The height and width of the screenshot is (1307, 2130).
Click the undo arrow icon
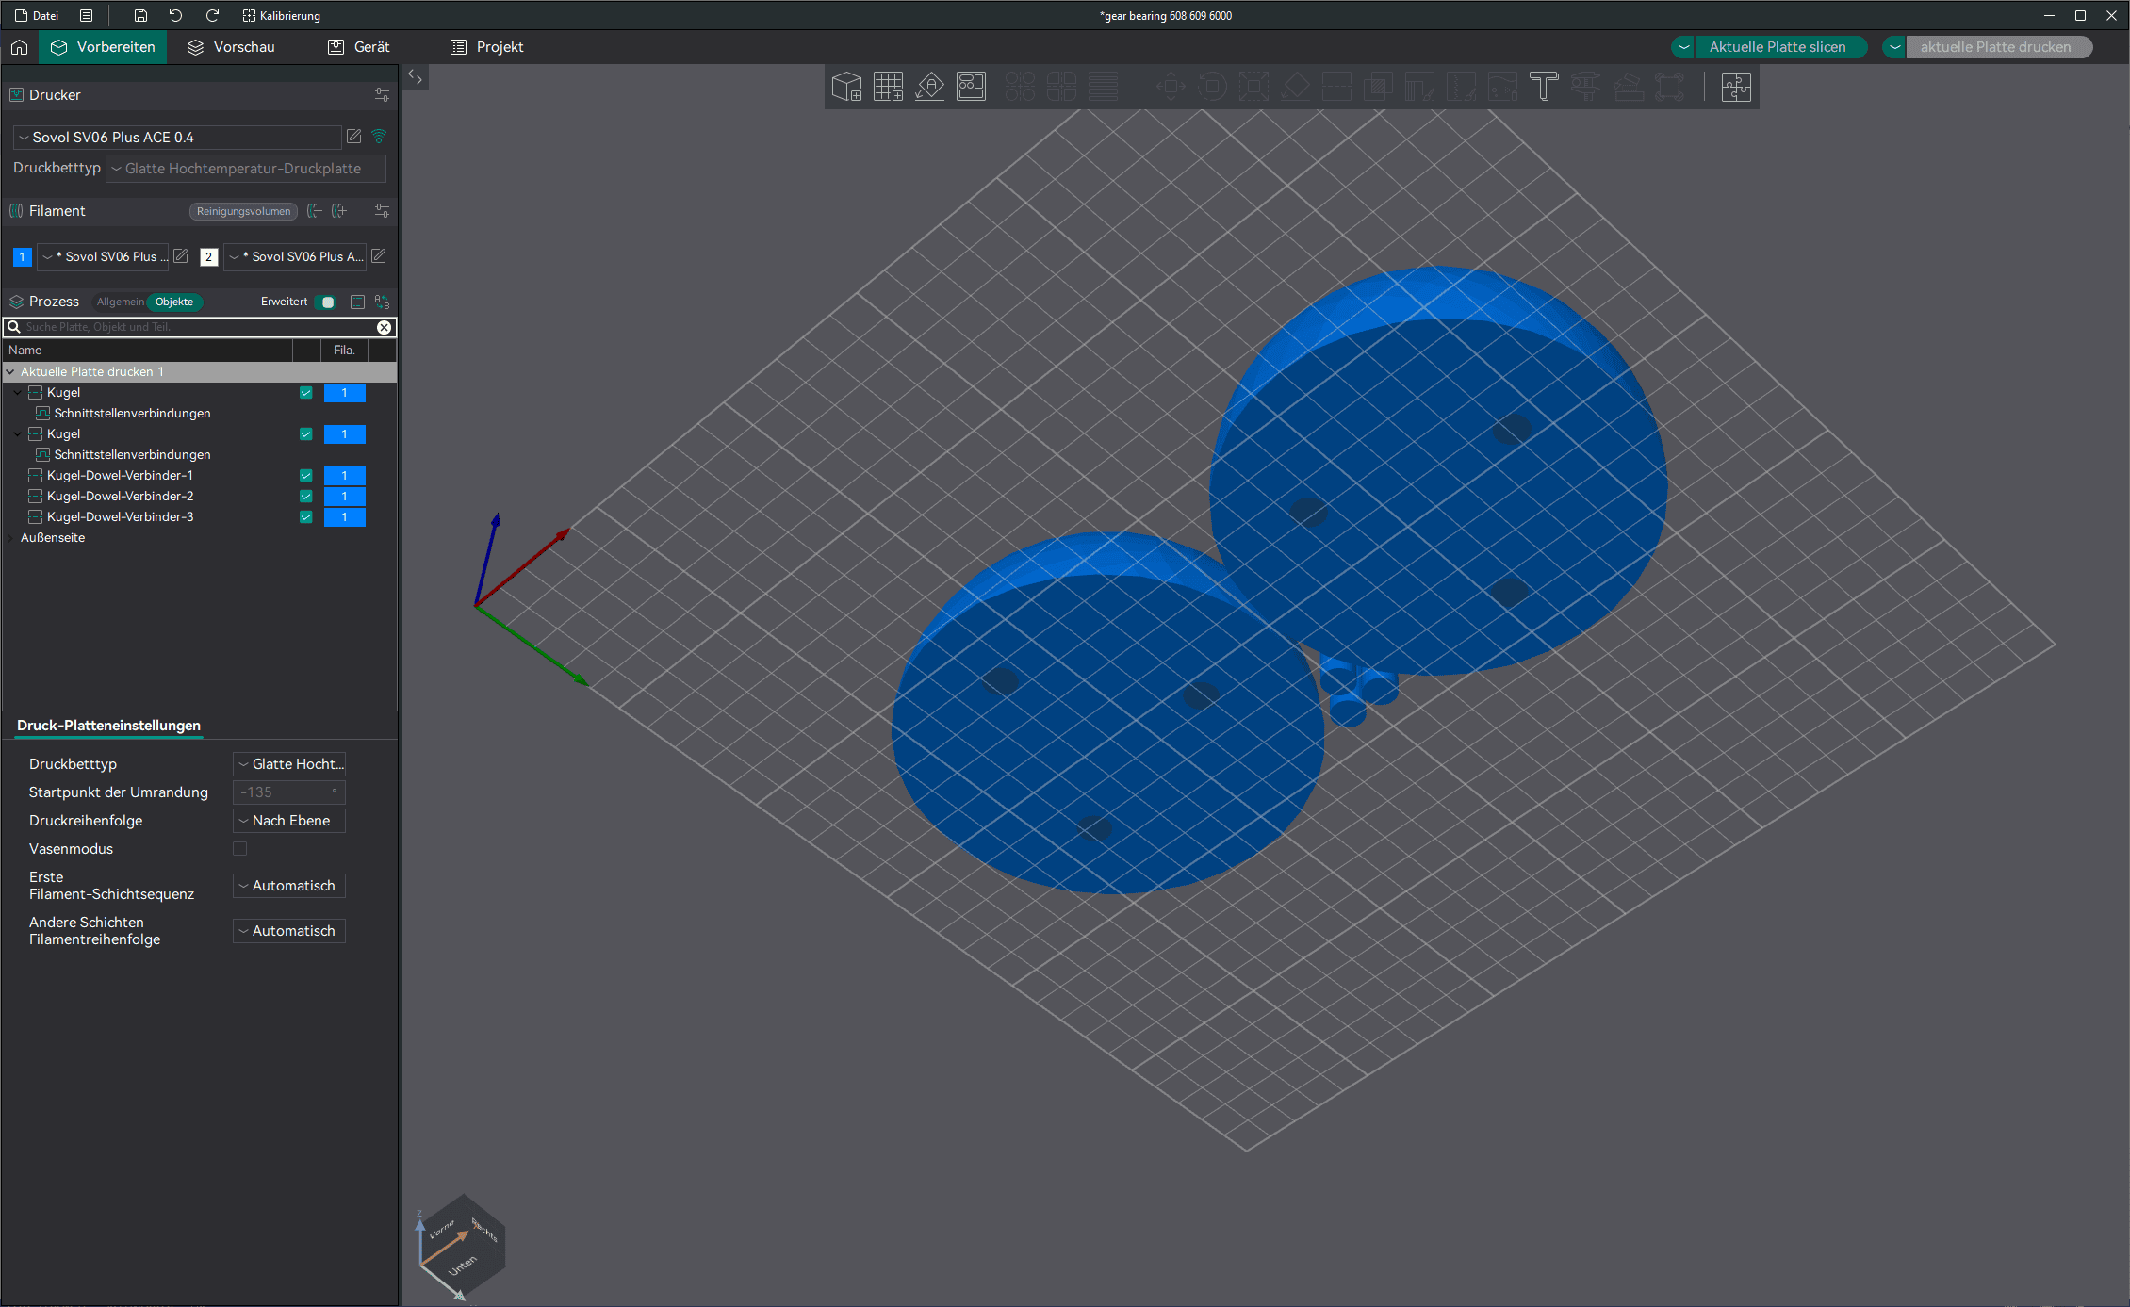175,15
